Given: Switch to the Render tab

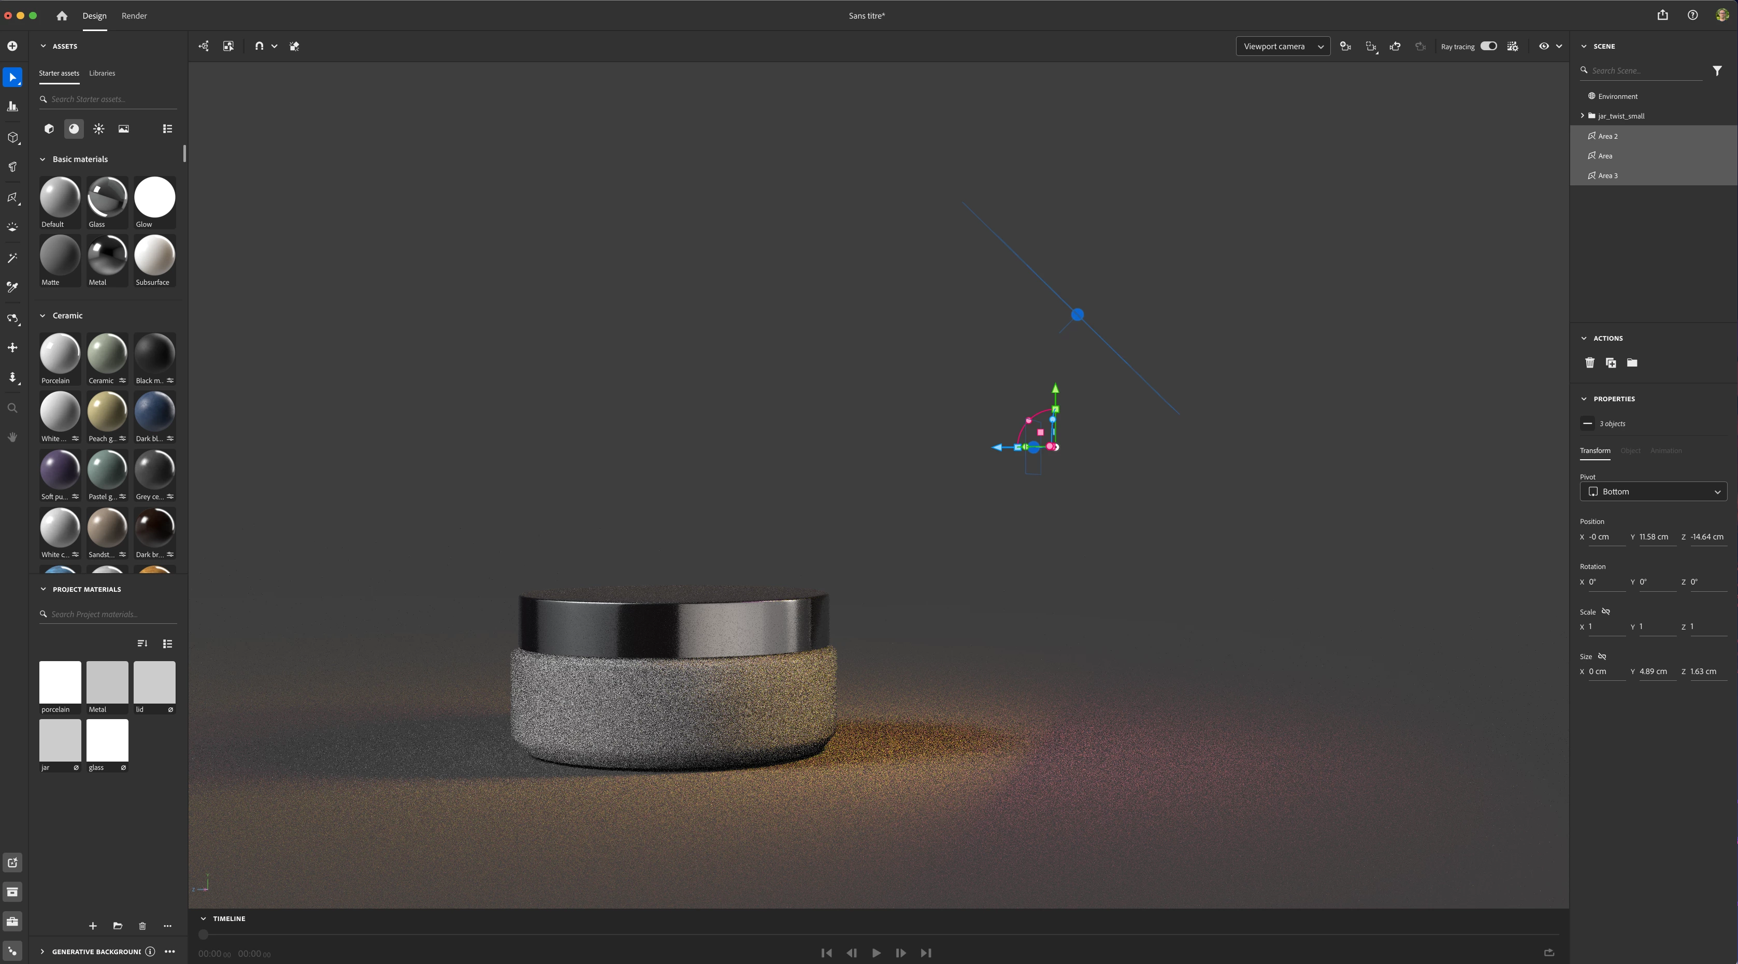Looking at the screenshot, I should click(134, 16).
